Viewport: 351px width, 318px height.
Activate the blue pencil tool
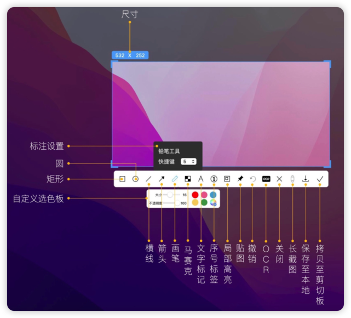[x=175, y=179]
